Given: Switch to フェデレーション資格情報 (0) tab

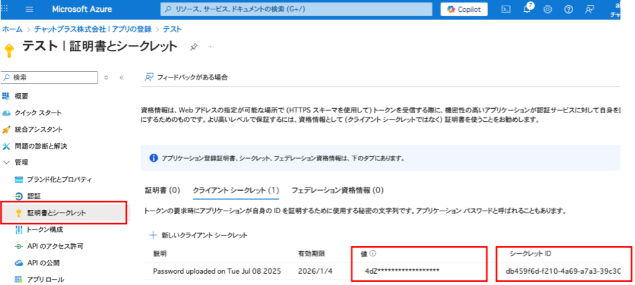Looking at the screenshot, I should (338, 190).
